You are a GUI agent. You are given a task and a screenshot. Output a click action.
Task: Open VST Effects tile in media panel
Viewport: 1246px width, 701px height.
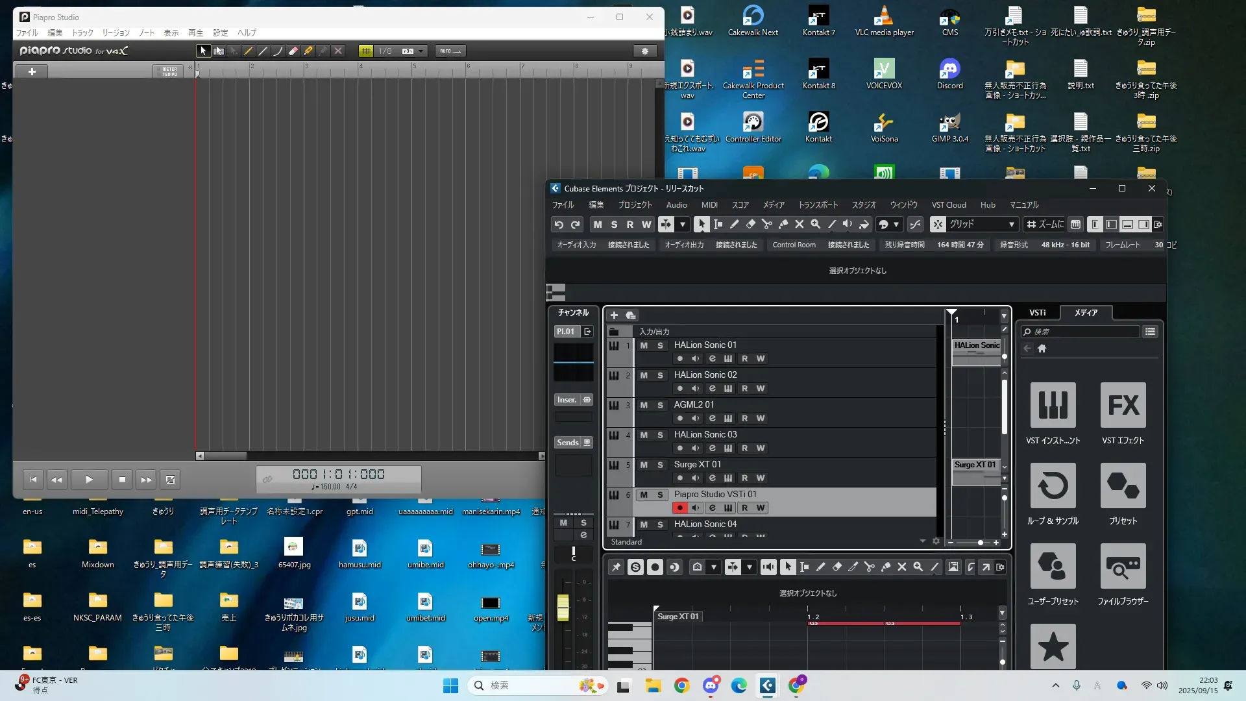(x=1123, y=405)
